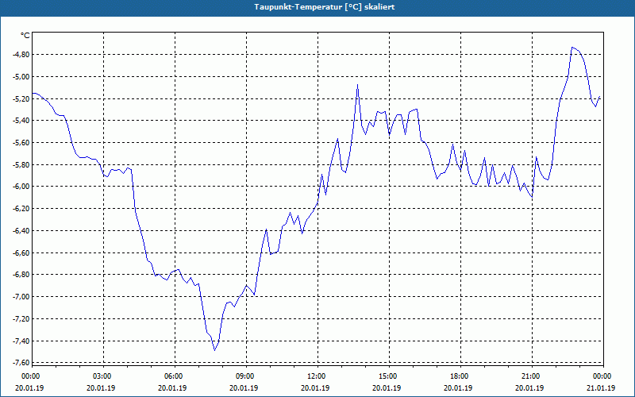Image resolution: width=635 pixels, height=397 pixels.
Task: Click the -5,40 y-axis value
Action: 21,121
